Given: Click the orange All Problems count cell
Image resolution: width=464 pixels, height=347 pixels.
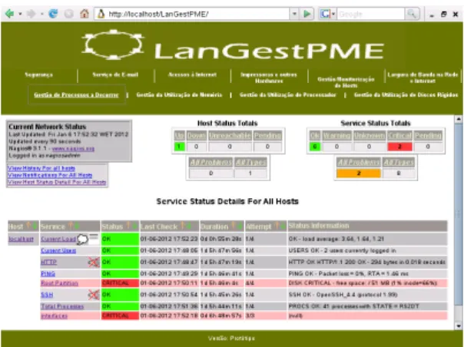Looking at the screenshot, I should pos(358,173).
